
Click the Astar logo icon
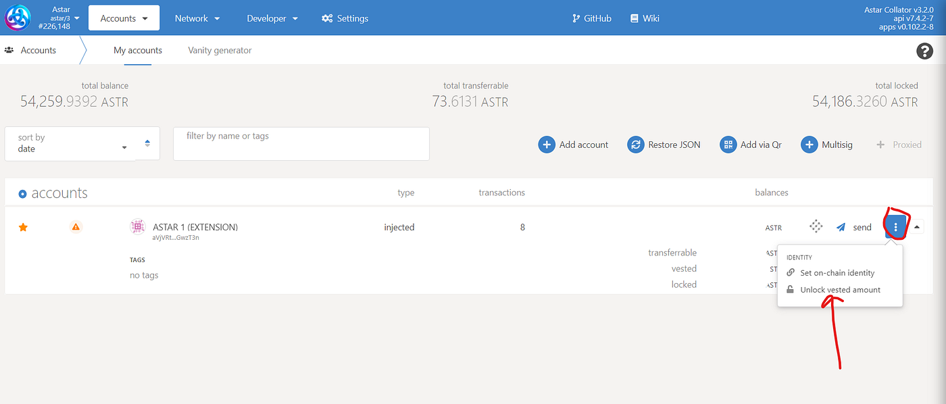click(x=18, y=18)
